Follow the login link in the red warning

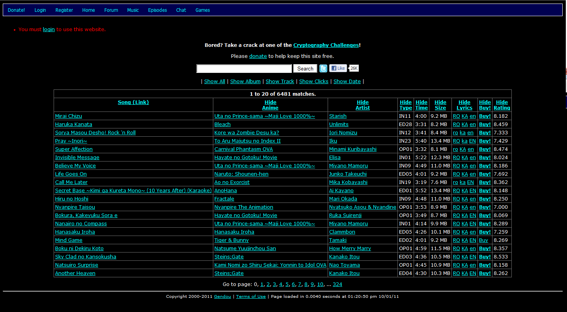[x=49, y=30]
